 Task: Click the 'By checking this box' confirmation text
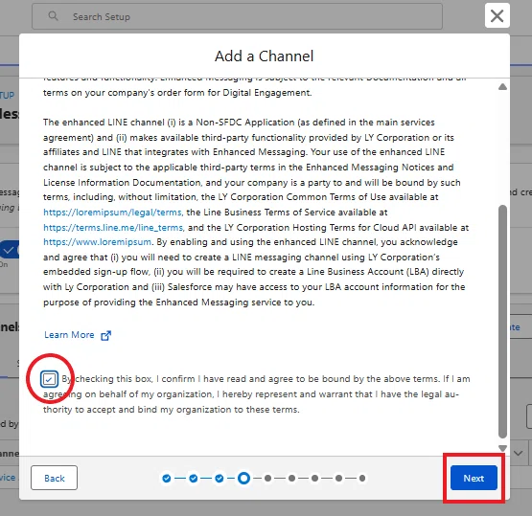click(257, 394)
